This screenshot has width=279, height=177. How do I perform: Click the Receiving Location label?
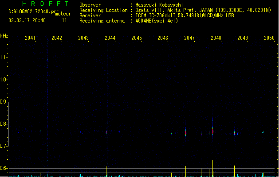coord(103,10)
